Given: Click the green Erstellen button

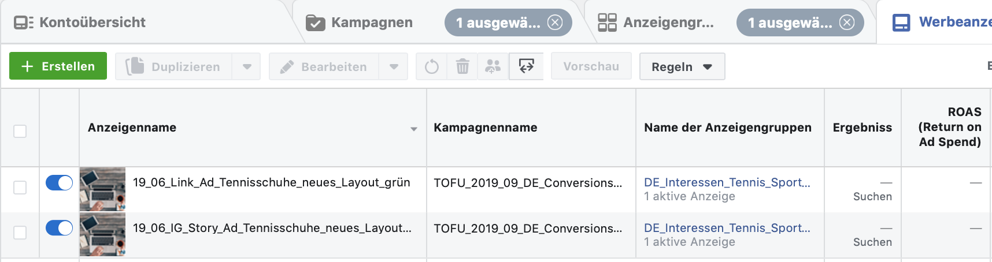Looking at the screenshot, I should coord(58,66).
